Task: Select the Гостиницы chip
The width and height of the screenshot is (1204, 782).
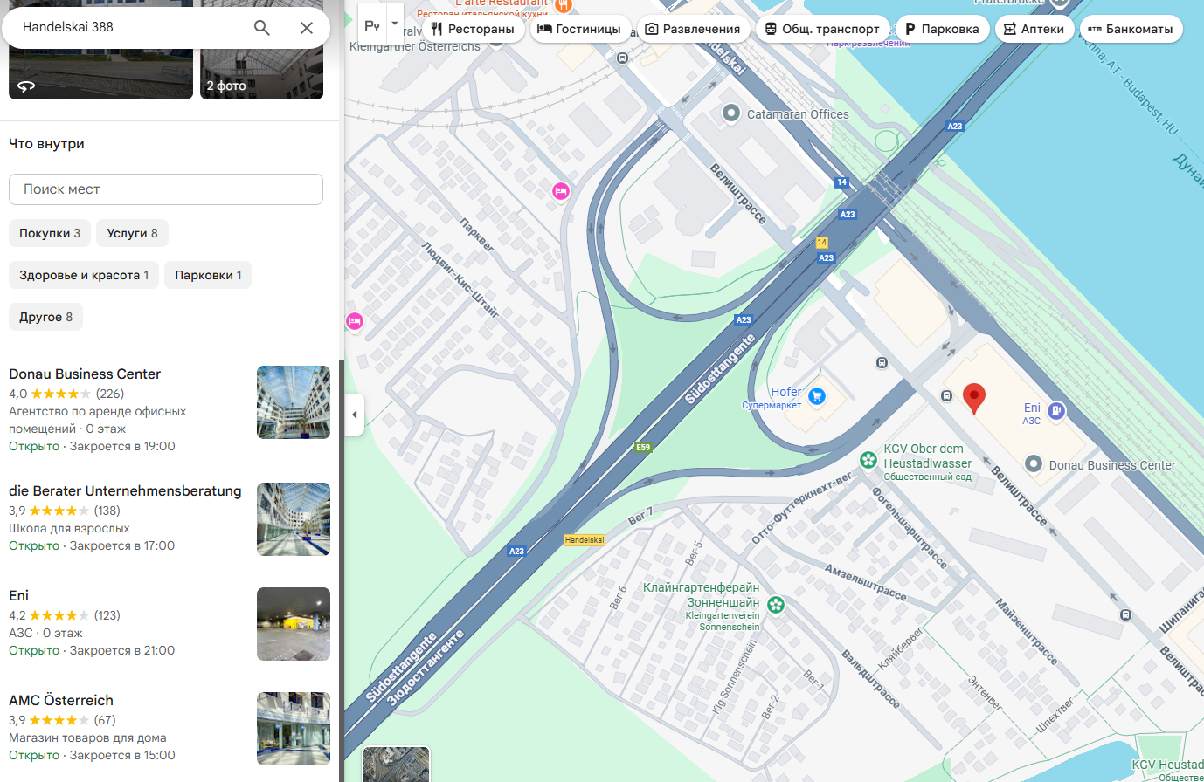Action: (578, 29)
